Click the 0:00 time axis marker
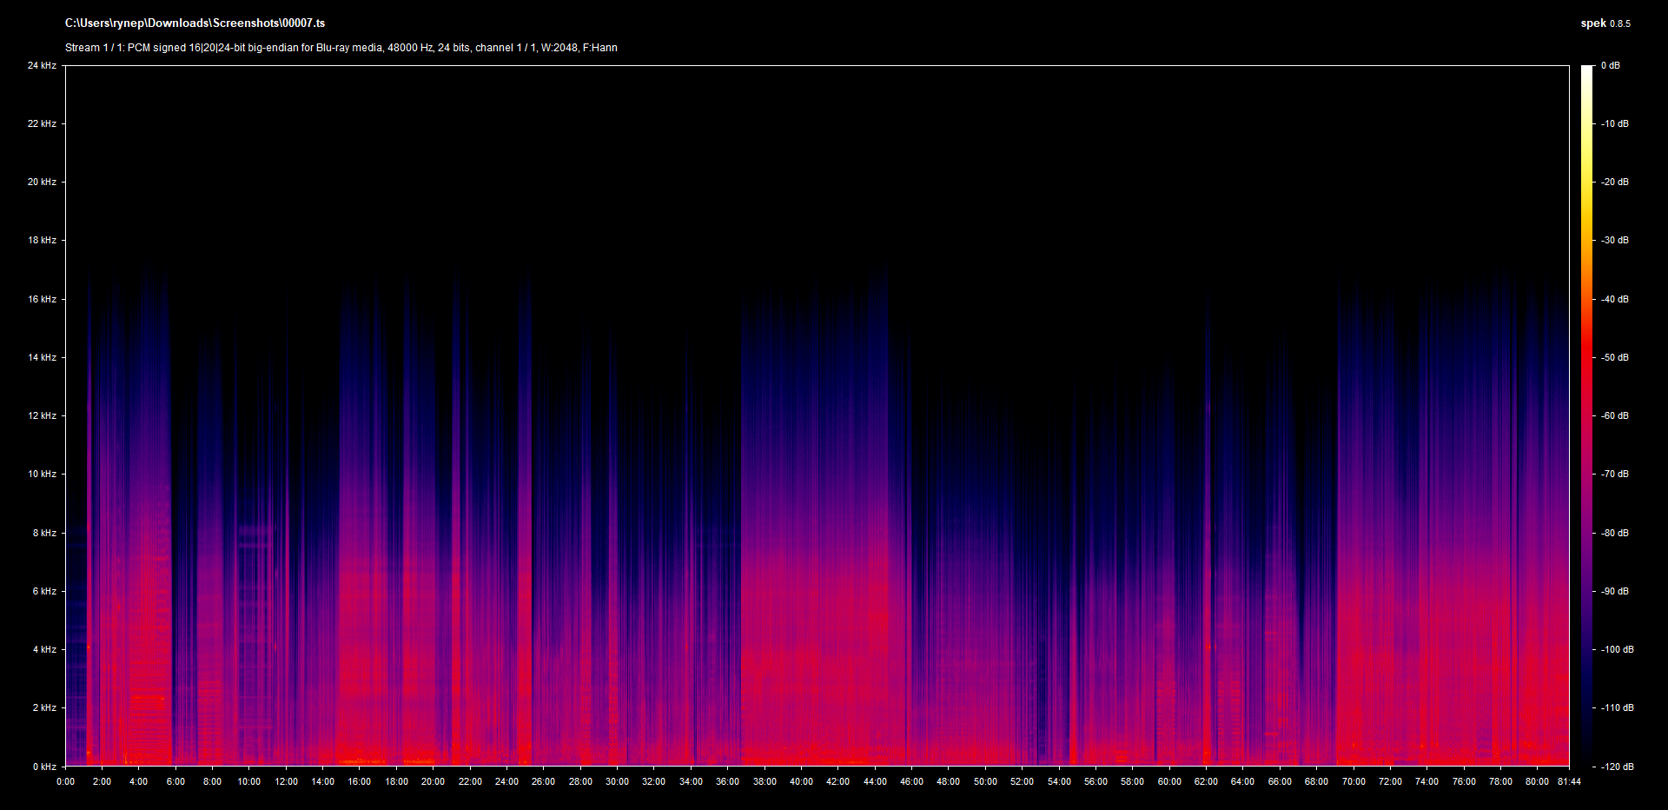Screen dimensions: 1668x810 [x=65, y=781]
